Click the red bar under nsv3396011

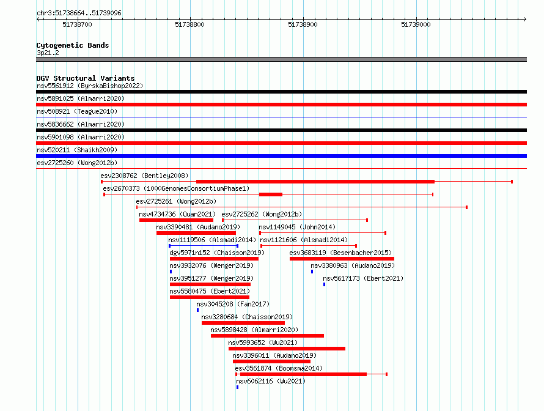point(271,361)
